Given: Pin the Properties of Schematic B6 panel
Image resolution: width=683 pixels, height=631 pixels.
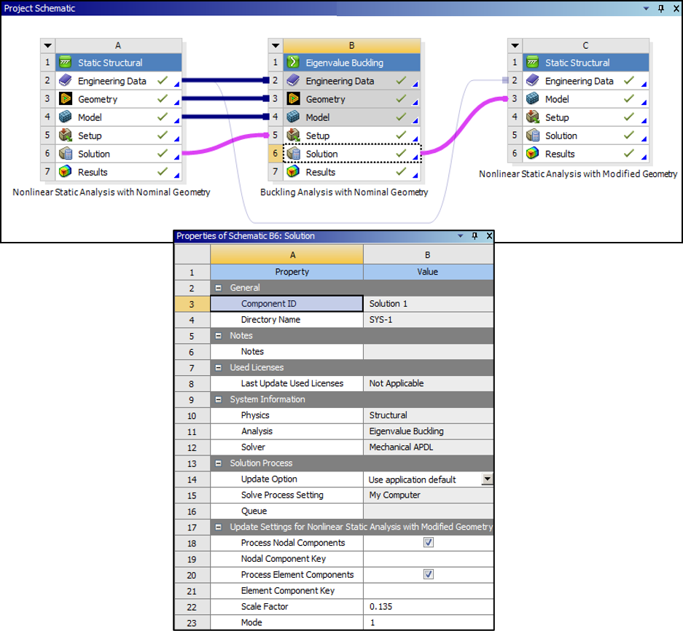Looking at the screenshot, I should tap(475, 236).
